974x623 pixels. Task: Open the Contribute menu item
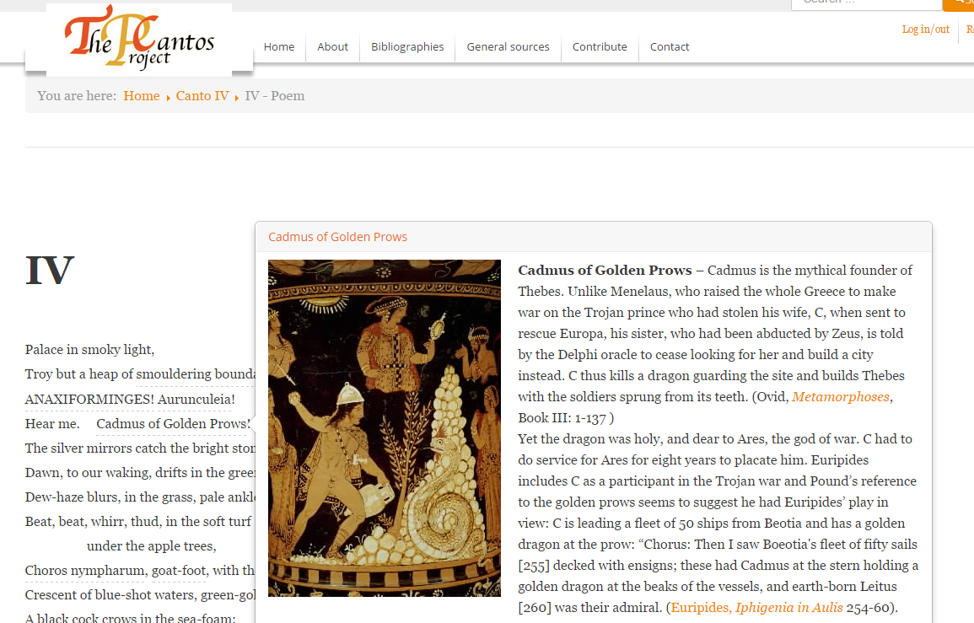tap(600, 46)
